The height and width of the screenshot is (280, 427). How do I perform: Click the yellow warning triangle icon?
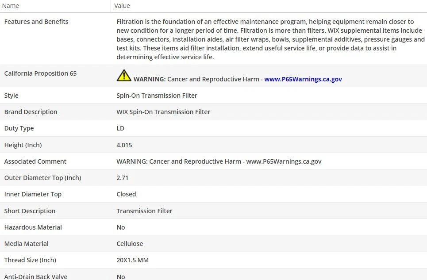coord(124,76)
